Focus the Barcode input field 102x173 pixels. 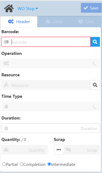click(x=46, y=42)
